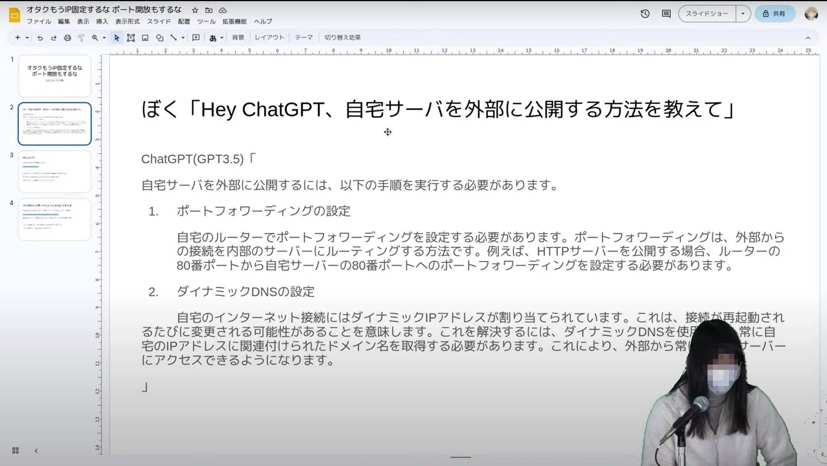Click the 背景 background button

[x=238, y=38]
